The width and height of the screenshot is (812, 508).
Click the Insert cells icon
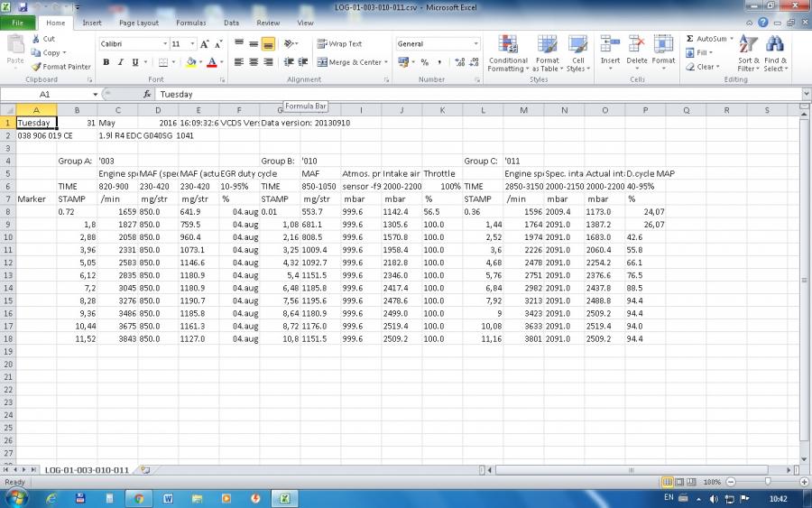[611, 45]
